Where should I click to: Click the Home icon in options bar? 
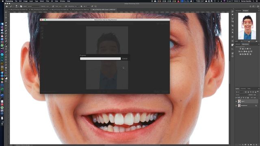pos(6,6)
